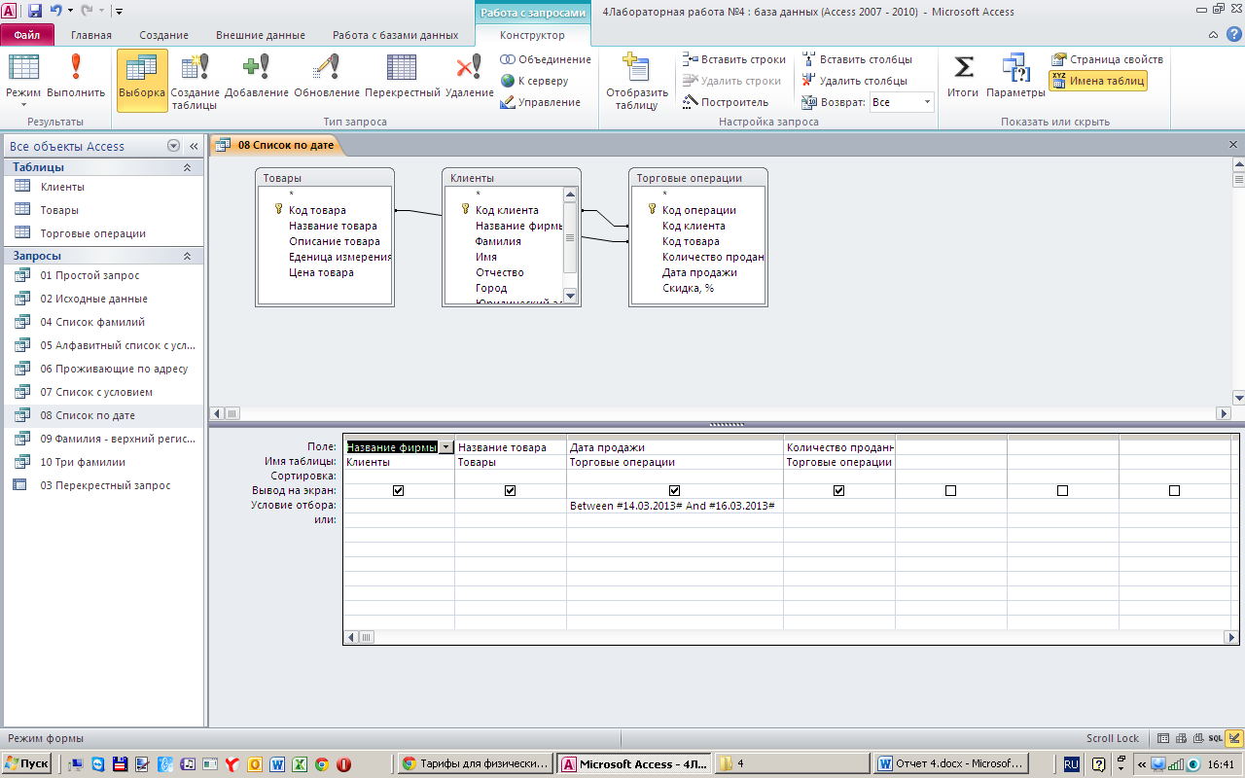Open the Работа с базами данных tab

tap(395, 35)
